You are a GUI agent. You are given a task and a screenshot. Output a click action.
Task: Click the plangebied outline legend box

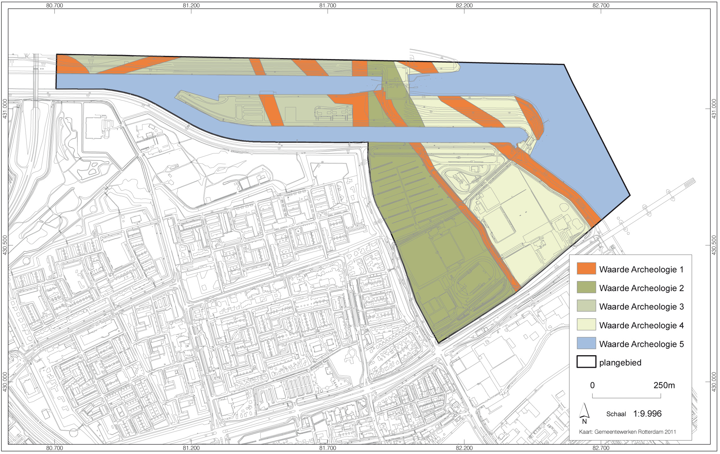(586, 362)
